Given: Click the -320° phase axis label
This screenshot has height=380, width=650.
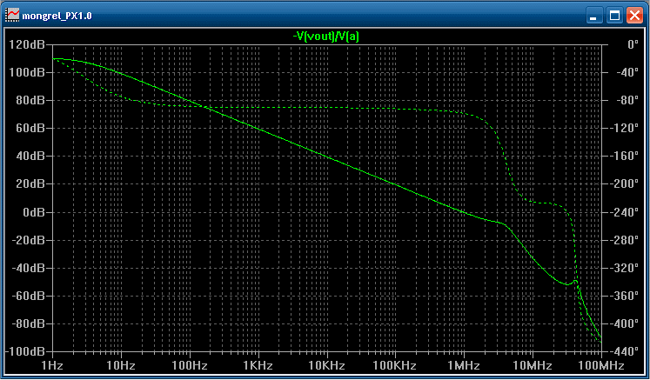Looking at the screenshot, I should pos(623,268).
